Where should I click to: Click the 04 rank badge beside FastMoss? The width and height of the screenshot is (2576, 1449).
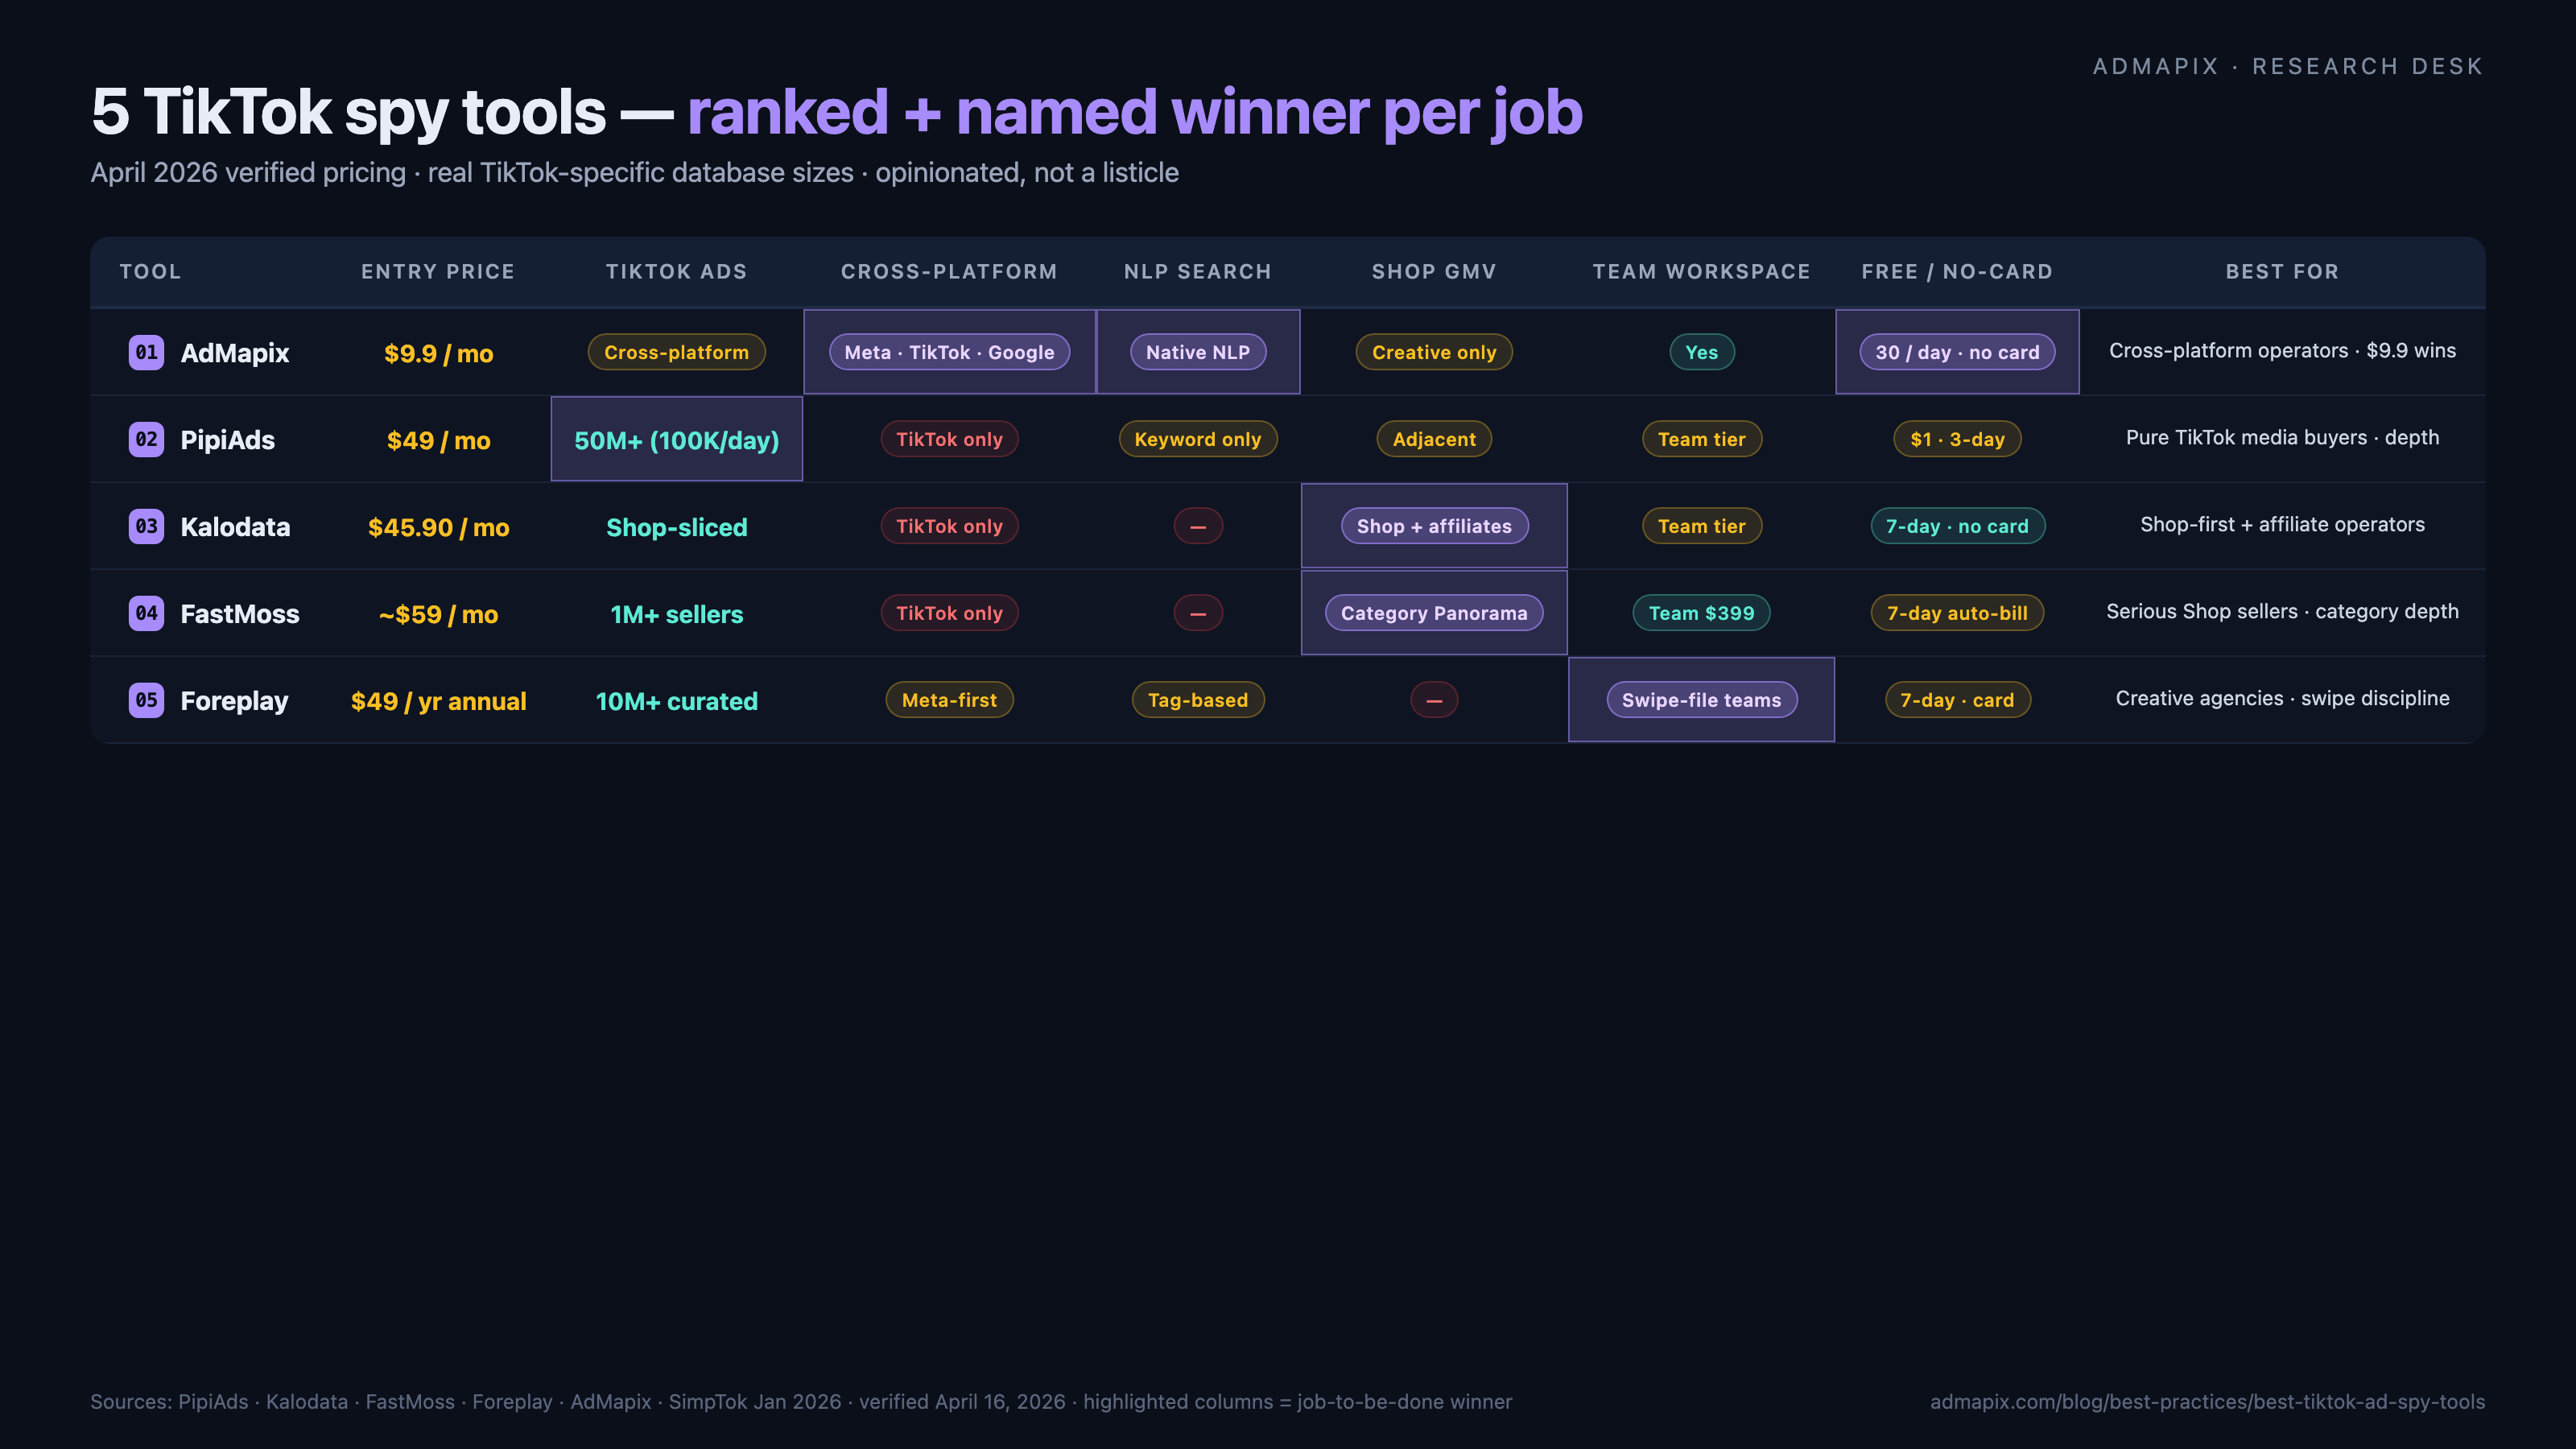click(146, 613)
